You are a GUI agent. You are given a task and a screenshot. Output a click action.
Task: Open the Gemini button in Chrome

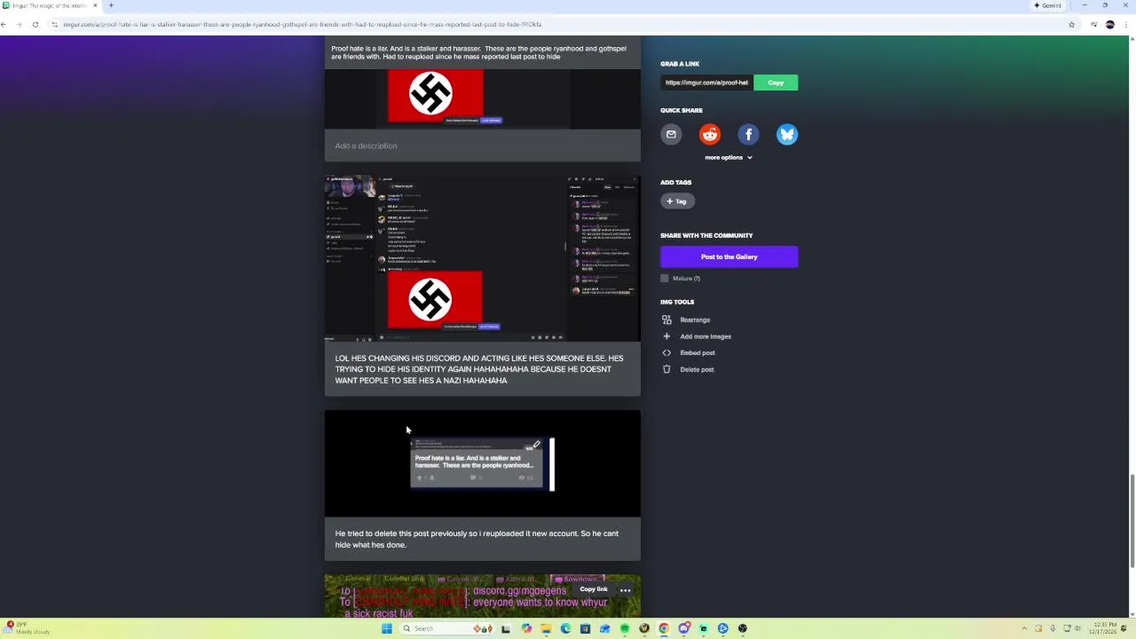pos(1048,5)
